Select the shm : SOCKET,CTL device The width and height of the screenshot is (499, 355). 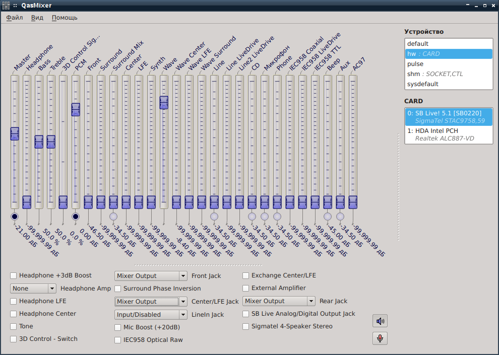[449, 74]
